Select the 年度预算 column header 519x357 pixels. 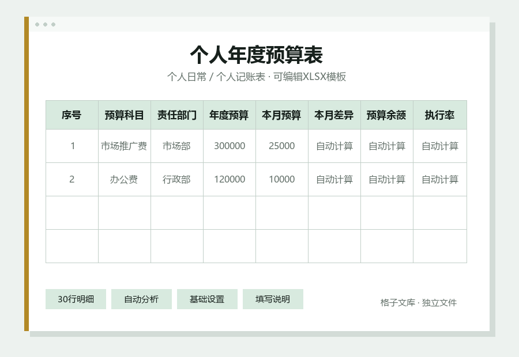[230, 115]
